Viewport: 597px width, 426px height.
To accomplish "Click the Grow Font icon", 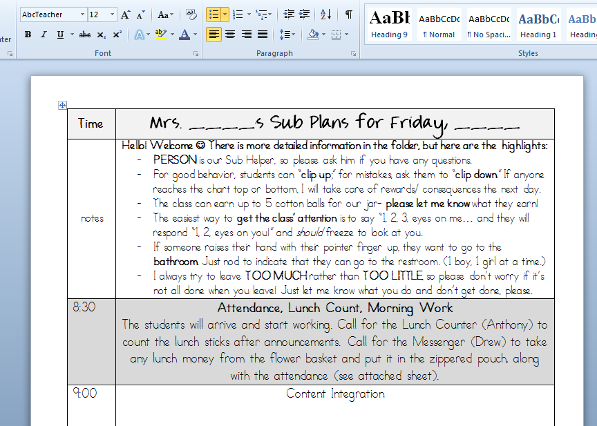I will coord(124,14).
